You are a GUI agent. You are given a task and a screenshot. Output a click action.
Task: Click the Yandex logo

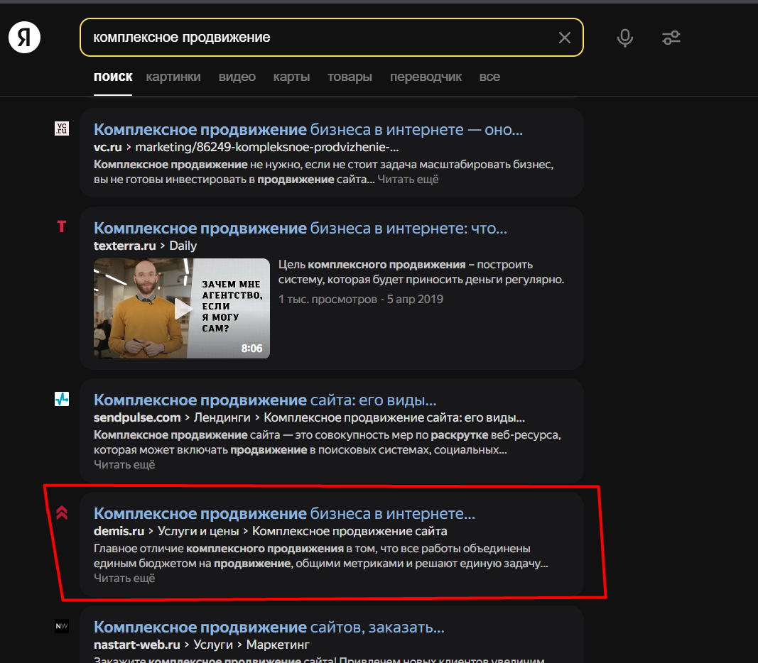tap(23, 37)
